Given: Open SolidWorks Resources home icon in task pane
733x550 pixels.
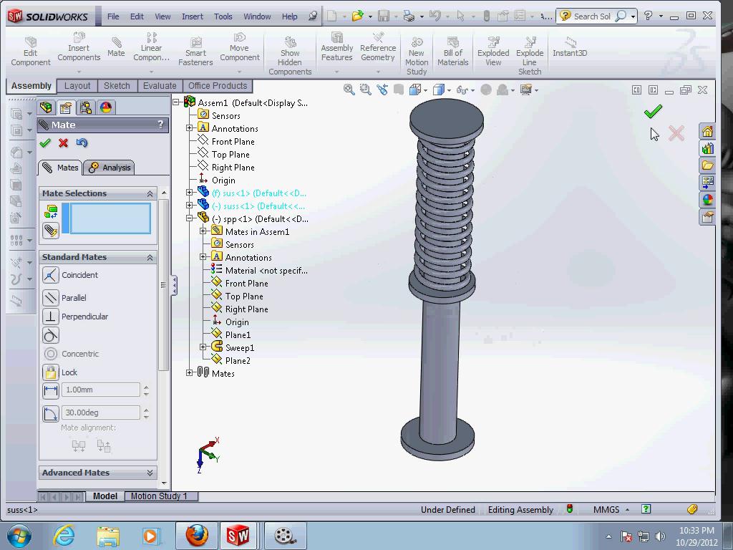Looking at the screenshot, I should 707,131.
